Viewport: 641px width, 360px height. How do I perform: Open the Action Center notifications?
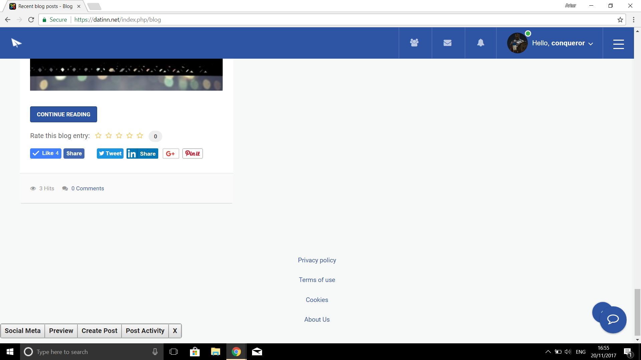click(628, 352)
